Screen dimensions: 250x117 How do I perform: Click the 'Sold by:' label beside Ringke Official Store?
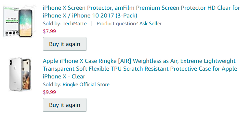(x=52, y=84)
